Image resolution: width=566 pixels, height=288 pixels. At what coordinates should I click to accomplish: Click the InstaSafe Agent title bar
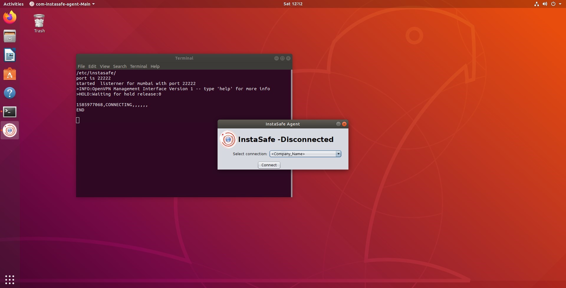coord(283,124)
